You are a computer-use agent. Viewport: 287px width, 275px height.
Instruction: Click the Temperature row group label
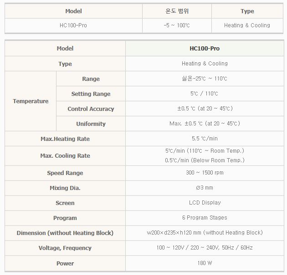[31, 101]
